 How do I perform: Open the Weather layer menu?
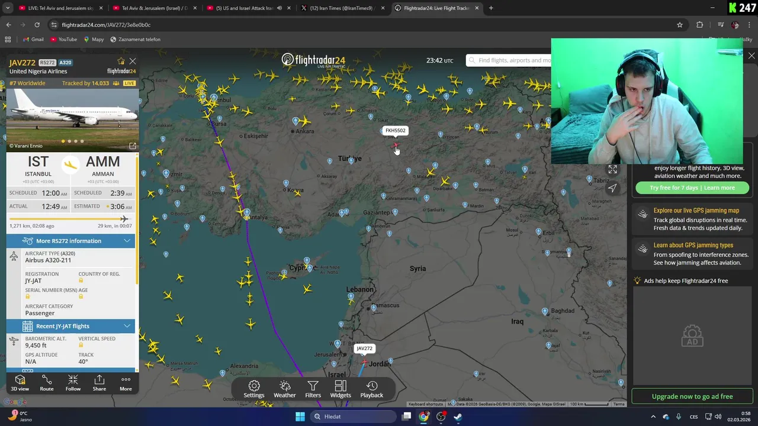[x=284, y=389]
